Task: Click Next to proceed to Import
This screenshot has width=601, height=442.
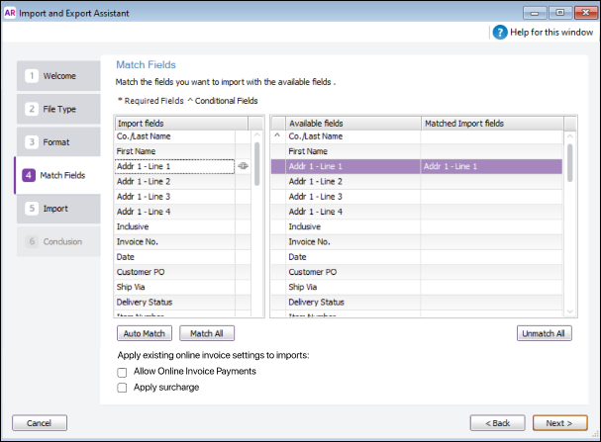Action: tap(559, 423)
